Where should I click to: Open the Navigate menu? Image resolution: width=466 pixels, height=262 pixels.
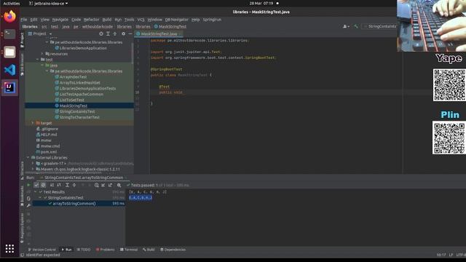(60, 20)
